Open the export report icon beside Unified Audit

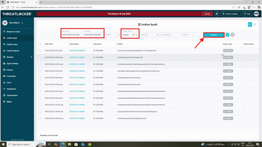[x=250, y=24]
